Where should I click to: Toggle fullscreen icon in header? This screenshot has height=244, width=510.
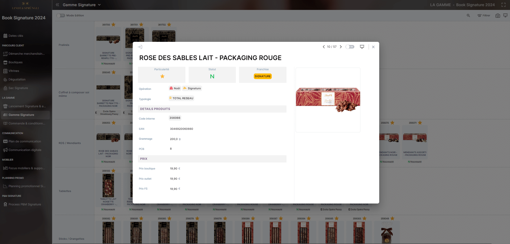pyautogui.click(x=504, y=5)
